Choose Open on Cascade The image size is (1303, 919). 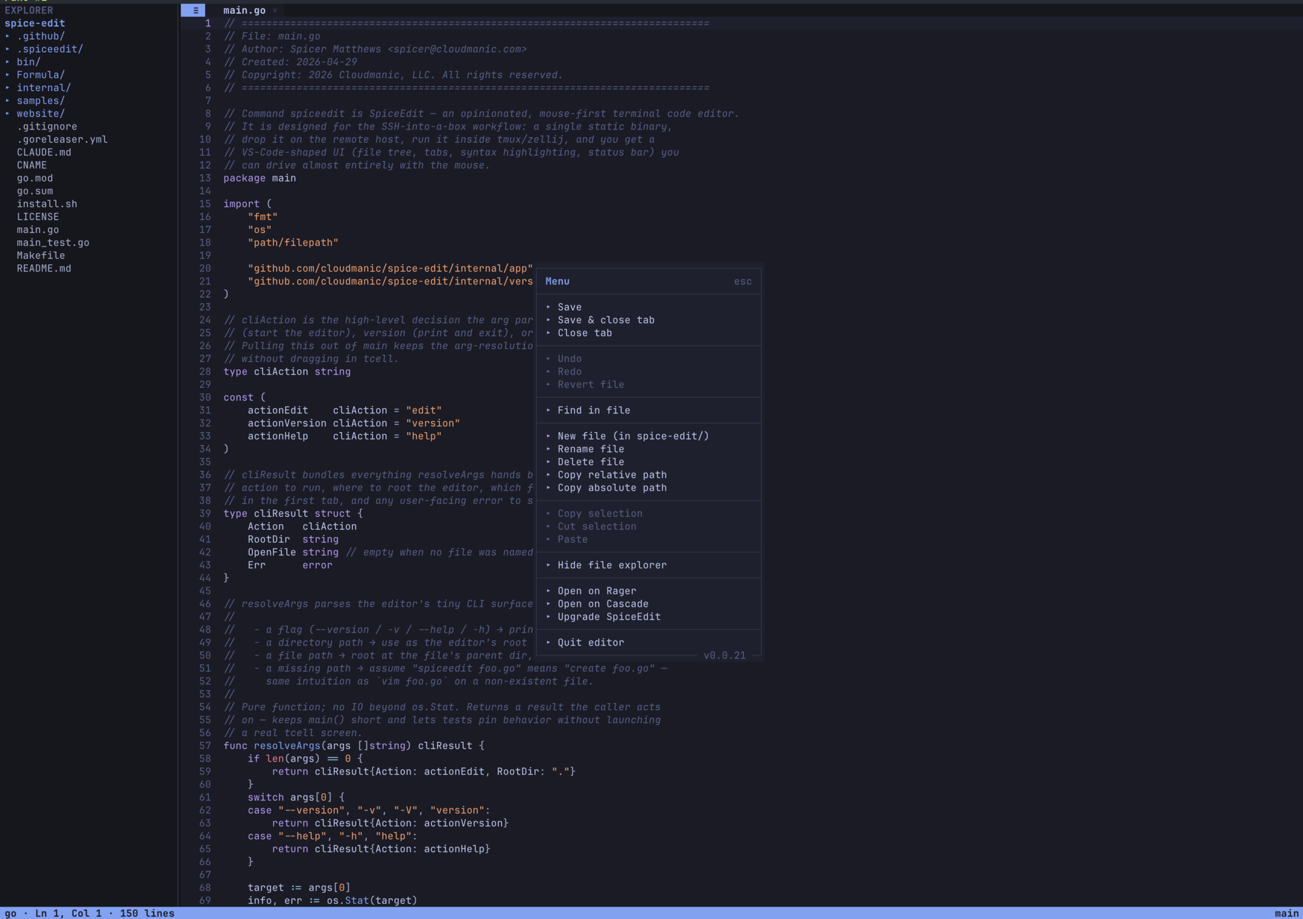pos(603,604)
